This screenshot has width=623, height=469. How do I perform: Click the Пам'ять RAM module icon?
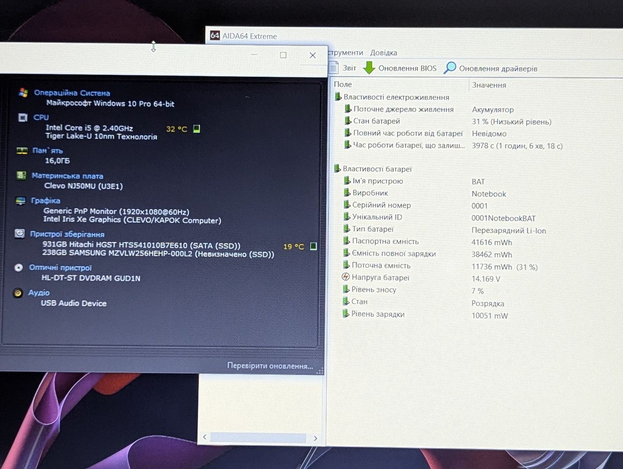tap(22, 150)
